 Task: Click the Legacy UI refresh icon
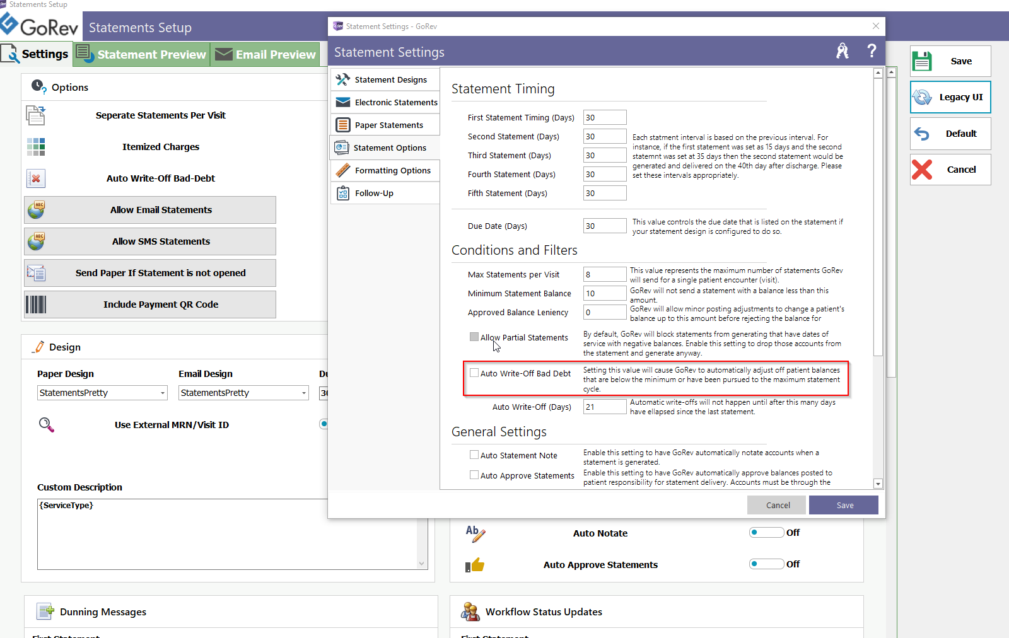pyautogui.click(x=922, y=97)
